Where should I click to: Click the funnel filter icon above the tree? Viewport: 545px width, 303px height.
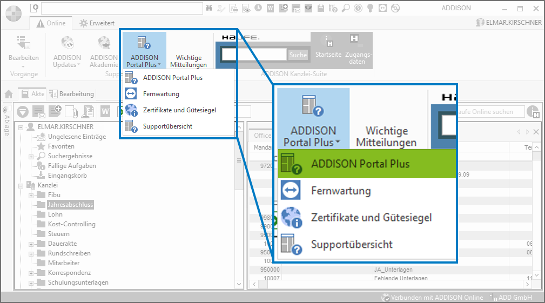pyautogui.click(x=23, y=111)
